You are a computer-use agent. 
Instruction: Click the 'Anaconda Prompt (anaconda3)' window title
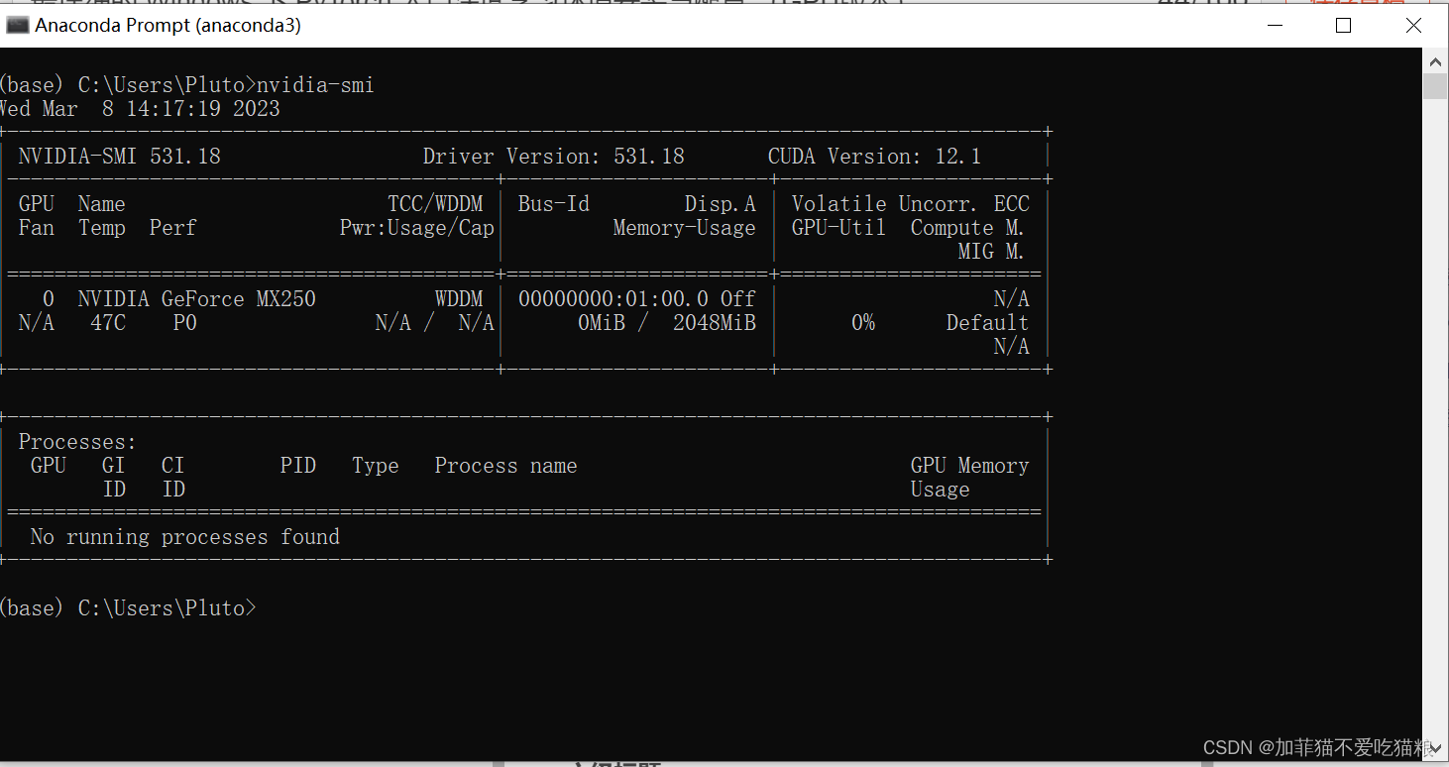168,26
